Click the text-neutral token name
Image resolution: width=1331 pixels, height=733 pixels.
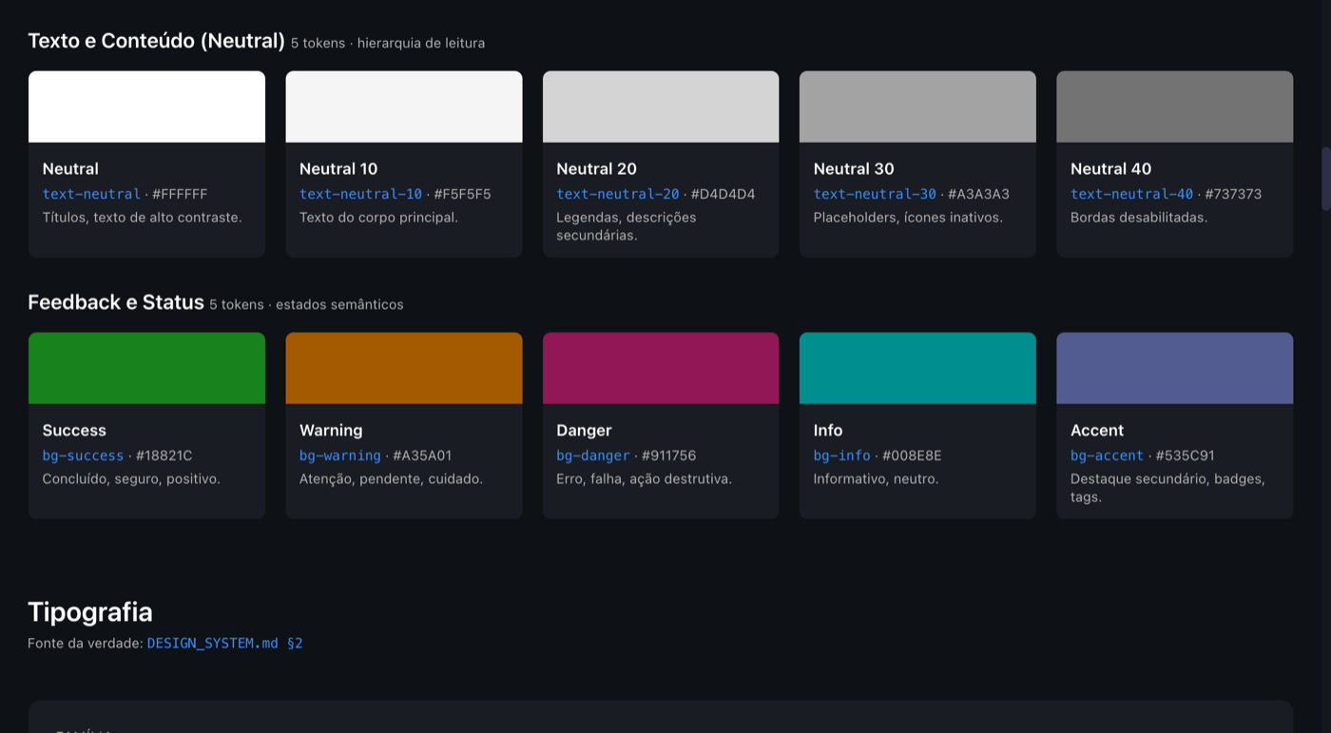pos(91,194)
